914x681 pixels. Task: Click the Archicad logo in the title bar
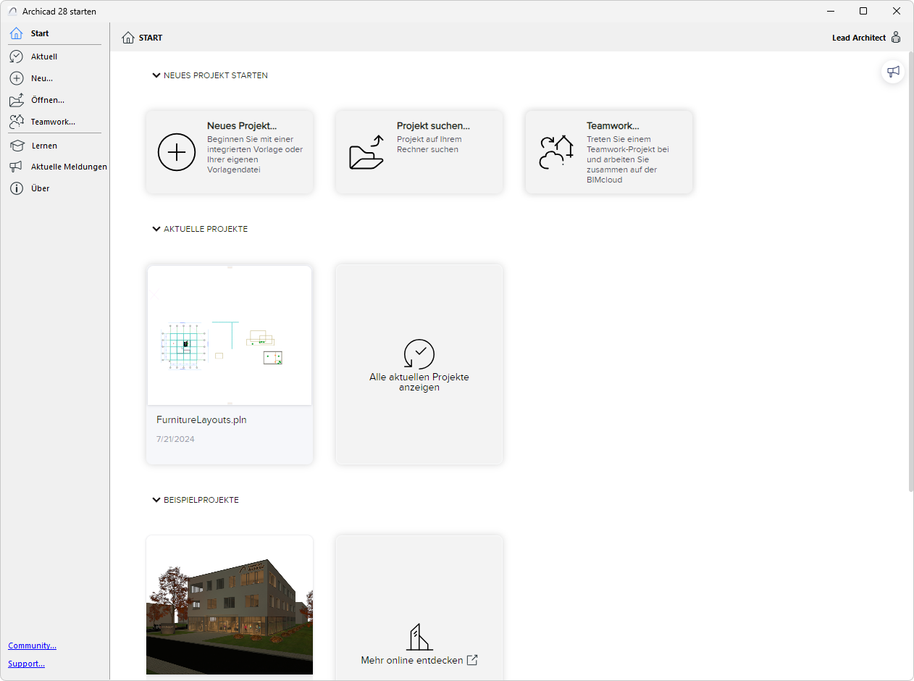click(12, 12)
